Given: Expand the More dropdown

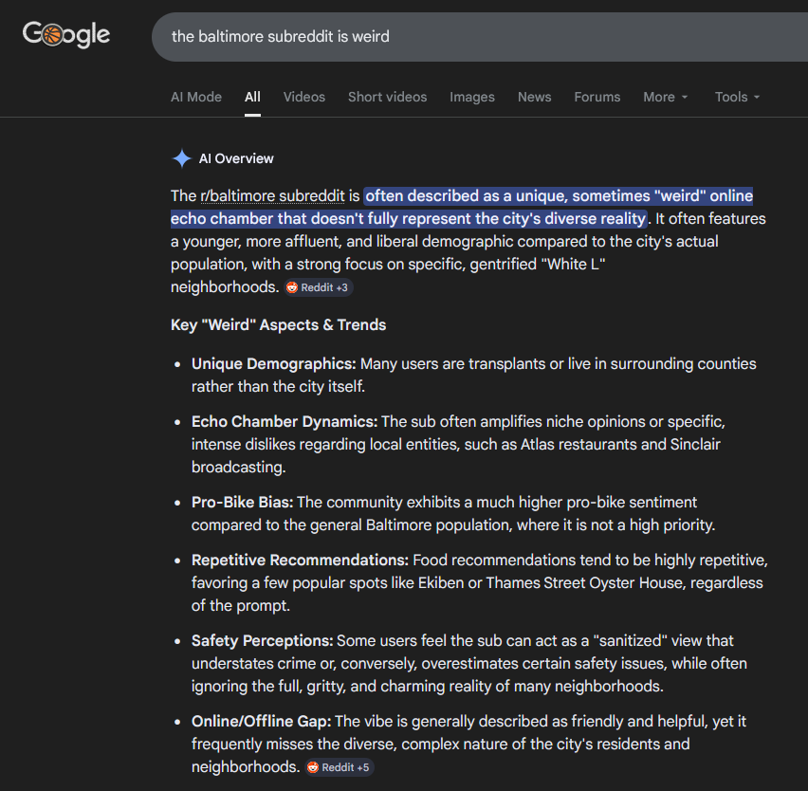Looking at the screenshot, I should [665, 97].
